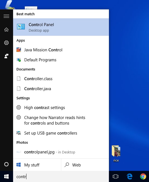Switch to the Web search filter

pos(85,165)
